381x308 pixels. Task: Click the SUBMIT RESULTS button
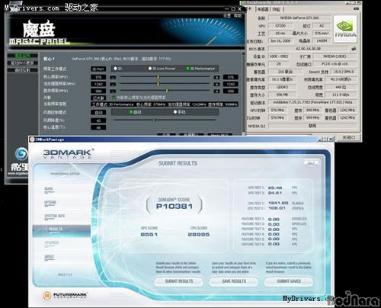click(179, 281)
